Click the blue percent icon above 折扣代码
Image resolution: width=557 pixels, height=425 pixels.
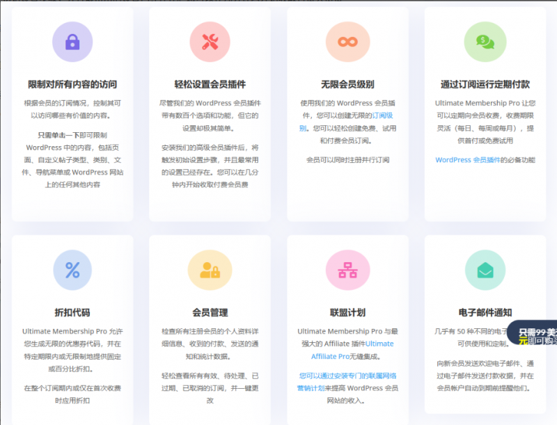point(72,270)
